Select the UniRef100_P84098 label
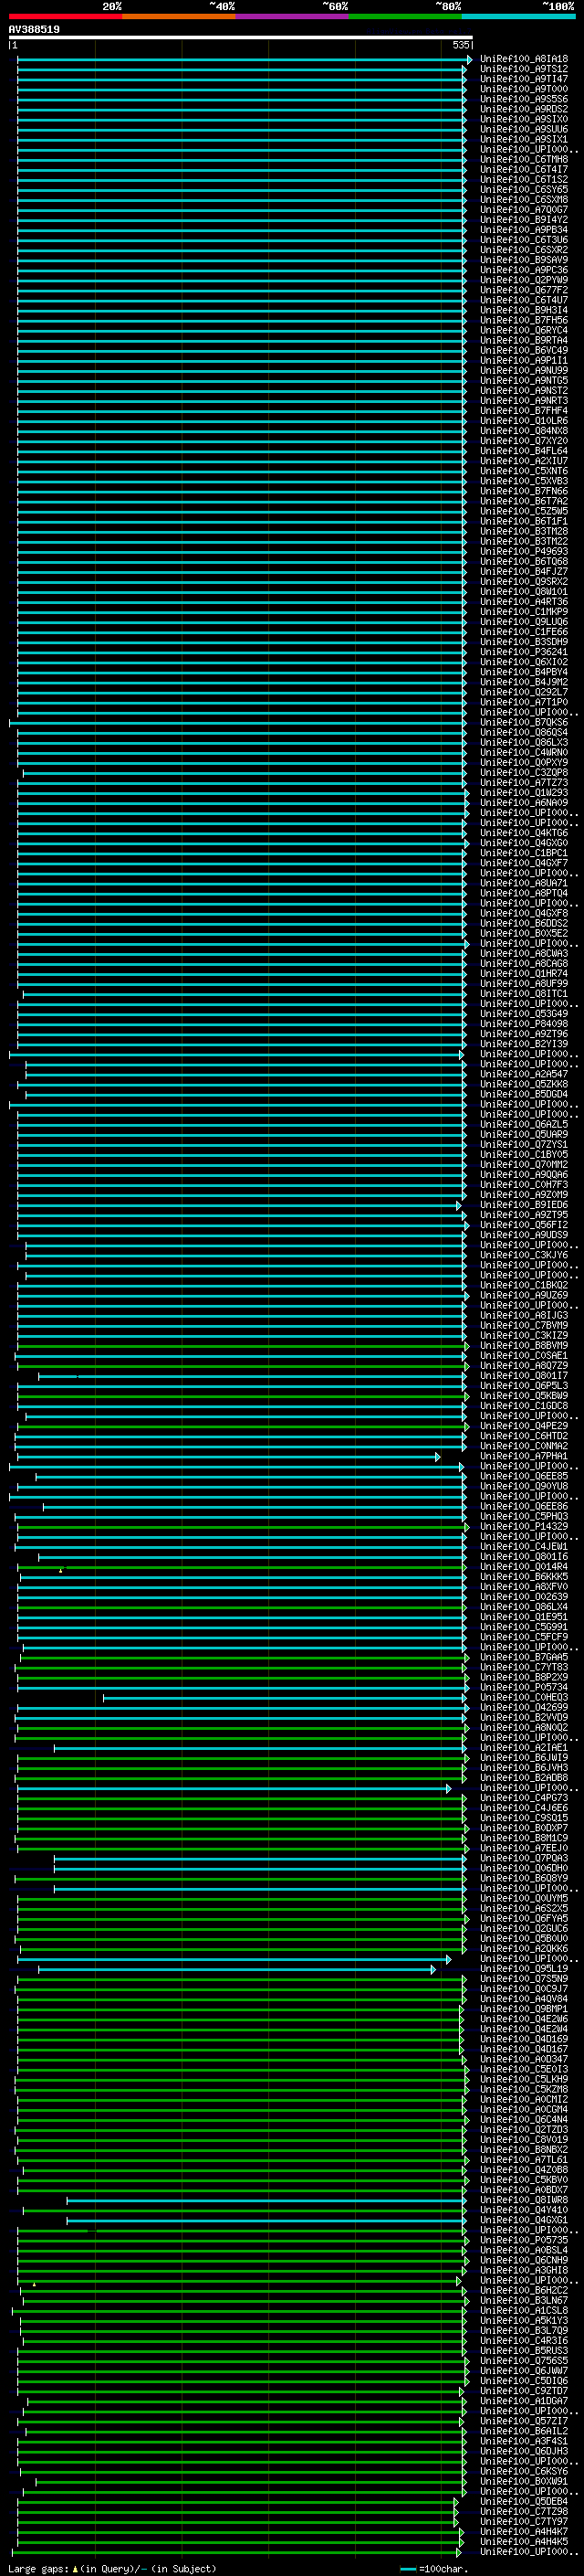The width and height of the screenshot is (584, 2576). click(524, 1024)
